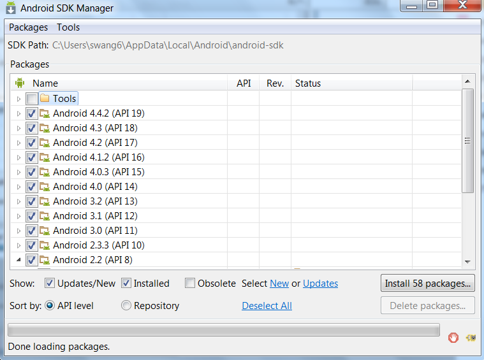This screenshot has height=360, width=484.
Task: Toggle the Updates/New show filter
Action: click(50, 283)
